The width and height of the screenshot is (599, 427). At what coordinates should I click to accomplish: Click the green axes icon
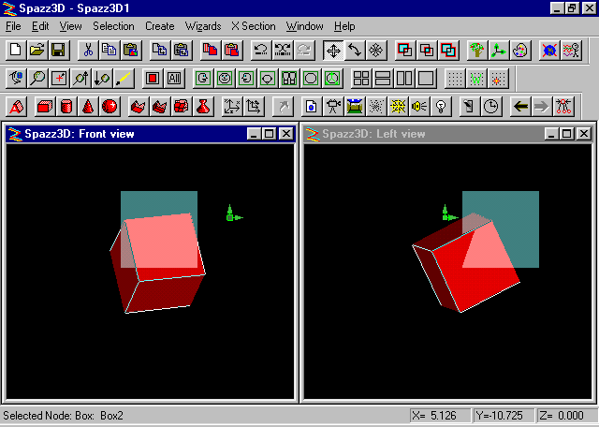pos(499,50)
